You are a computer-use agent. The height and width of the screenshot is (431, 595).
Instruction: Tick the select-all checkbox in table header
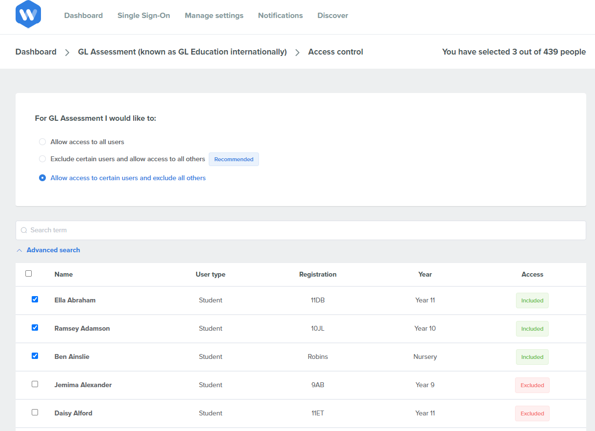[28, 274]
